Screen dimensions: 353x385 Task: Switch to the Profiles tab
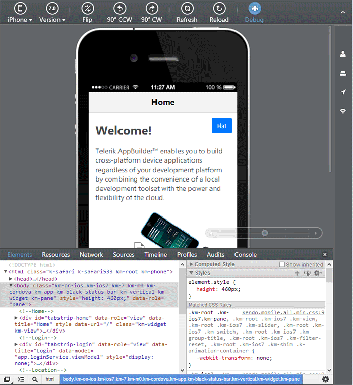point(187,255)
